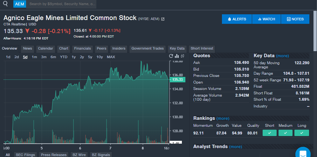Open the Short Interest tab
This screenshot has height=157, width=317.
(202, 49)
